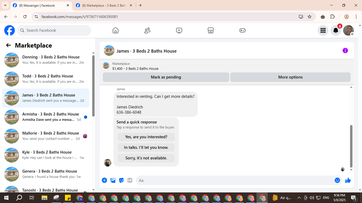This screenshot has height=203, width=362.
Task: Open Sticky Notes from taskbar
Action: (68, 198)
